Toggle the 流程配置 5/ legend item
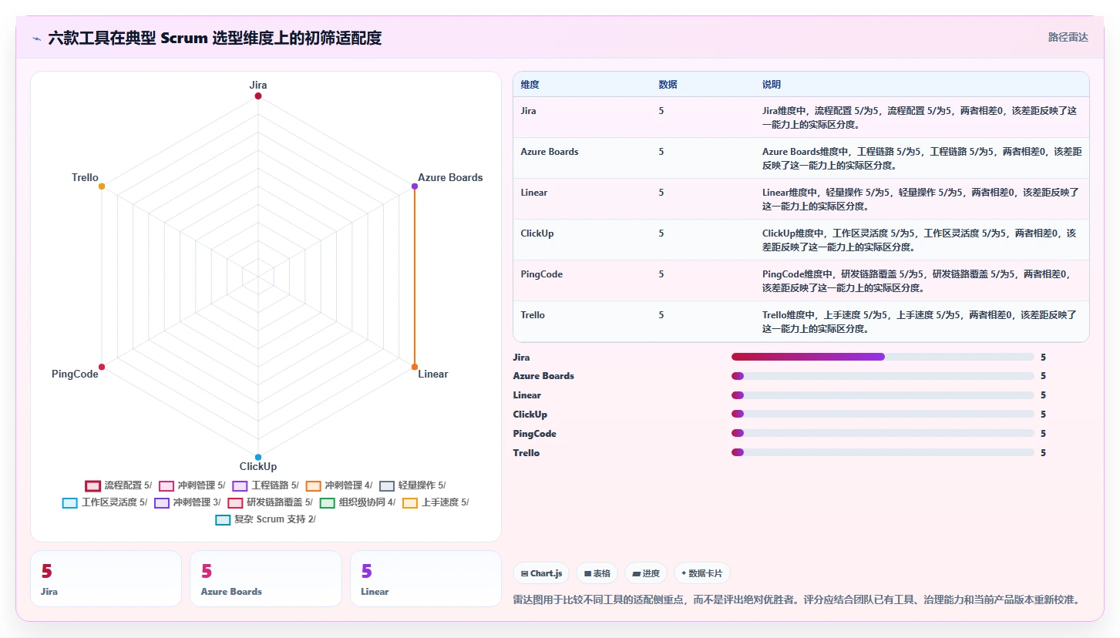Image resolution: width=1120 pixels, height=638 pixels. tap(118, 485)
